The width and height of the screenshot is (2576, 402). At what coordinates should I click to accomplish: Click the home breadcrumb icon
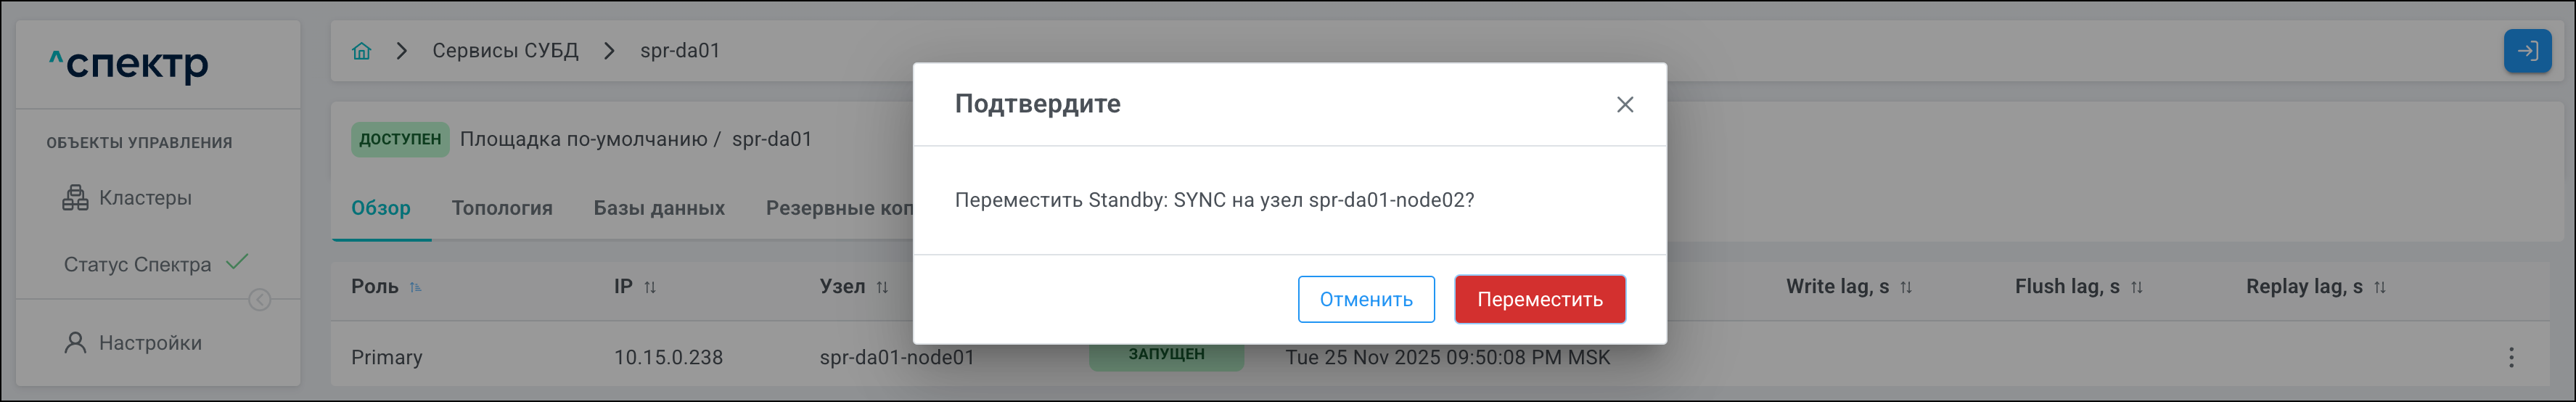tap(362, 51)
